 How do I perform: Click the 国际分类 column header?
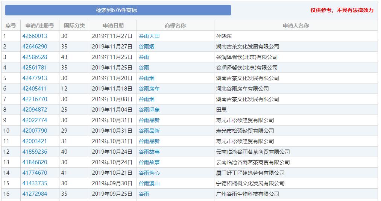tap(74, 26)
